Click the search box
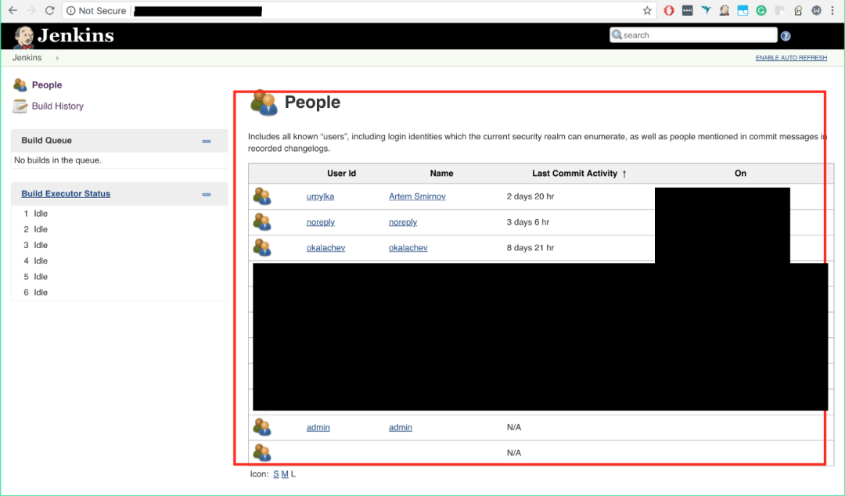The height and width of the screenshot is (496, 845). point(693,35)
